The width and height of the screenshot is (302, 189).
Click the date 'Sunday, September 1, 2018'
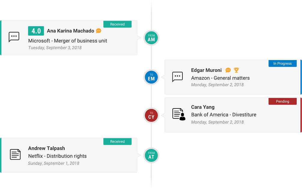53,163
